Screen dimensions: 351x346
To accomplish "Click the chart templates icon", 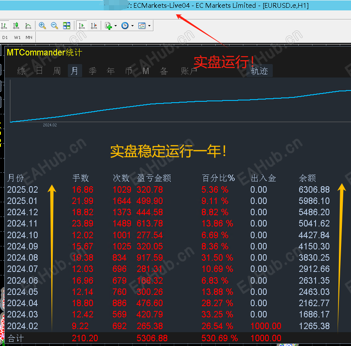I will 142,26.
